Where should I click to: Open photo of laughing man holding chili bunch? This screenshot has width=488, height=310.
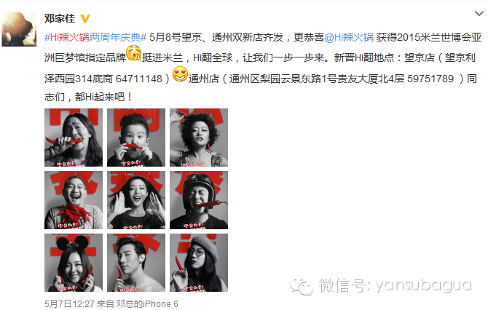click(74, 200)
